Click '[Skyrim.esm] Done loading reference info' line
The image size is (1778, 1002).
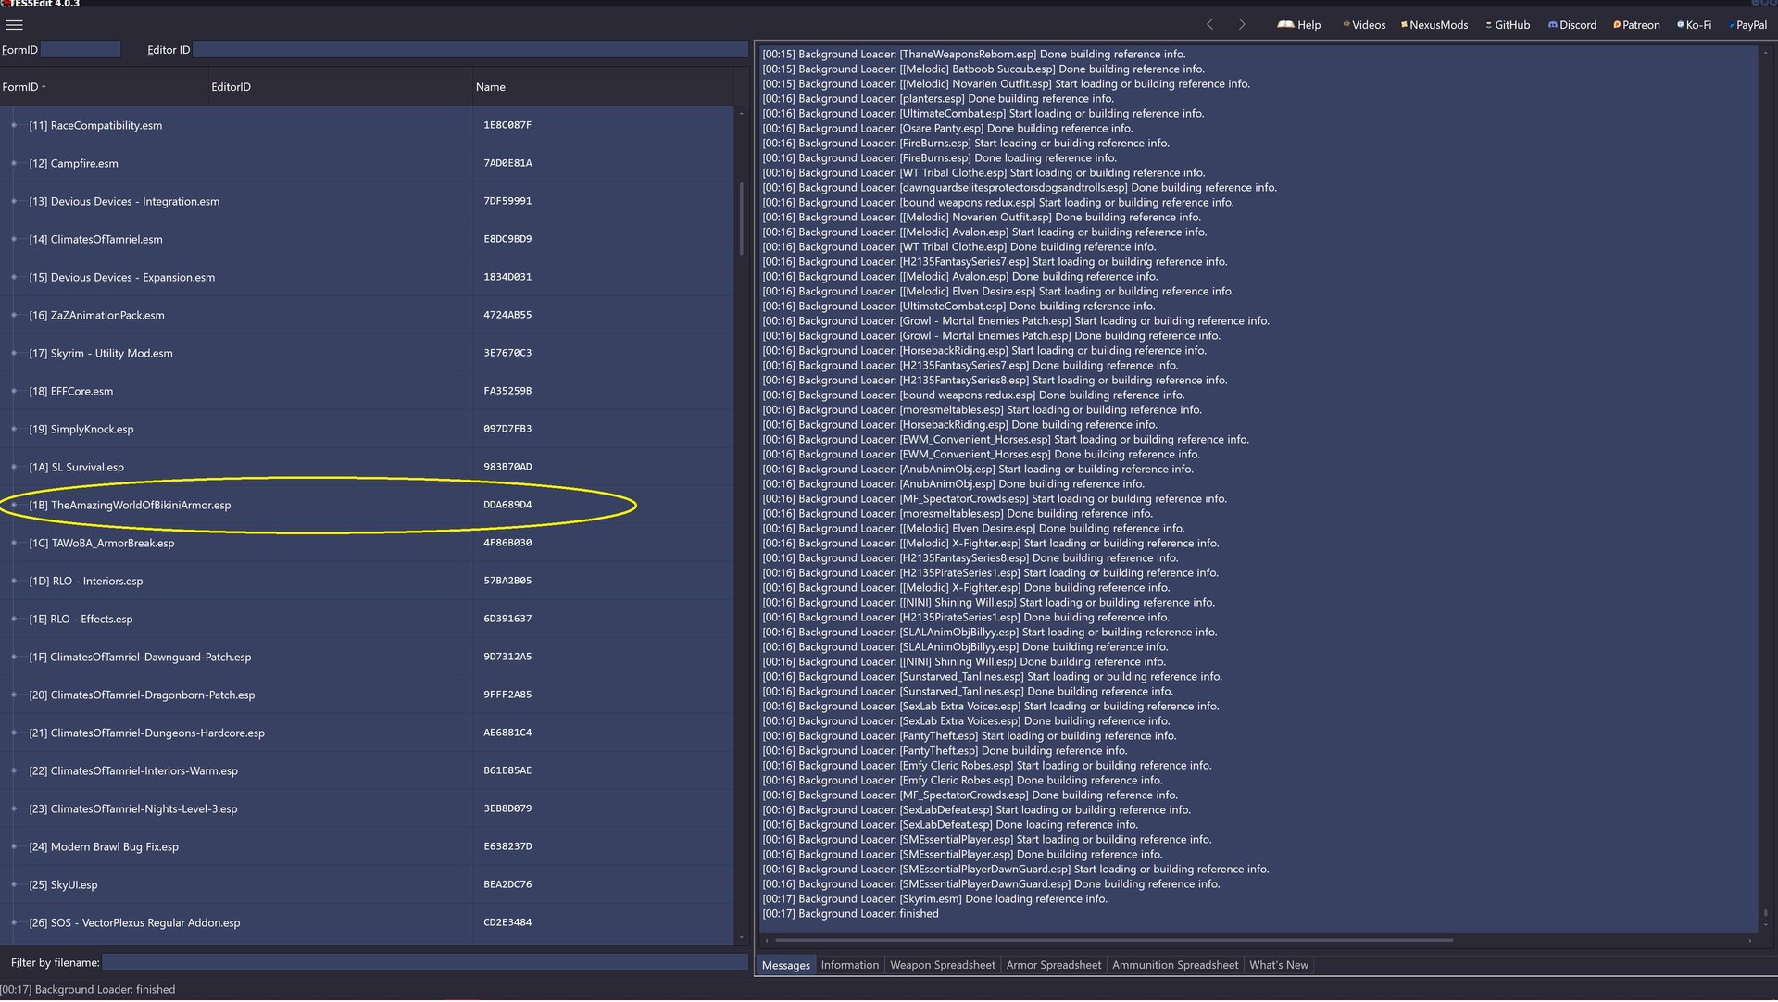point(934,899)
